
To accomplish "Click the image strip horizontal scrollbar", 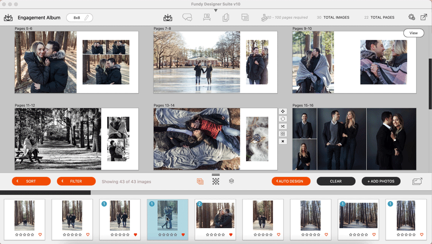I will click(45, 193).
